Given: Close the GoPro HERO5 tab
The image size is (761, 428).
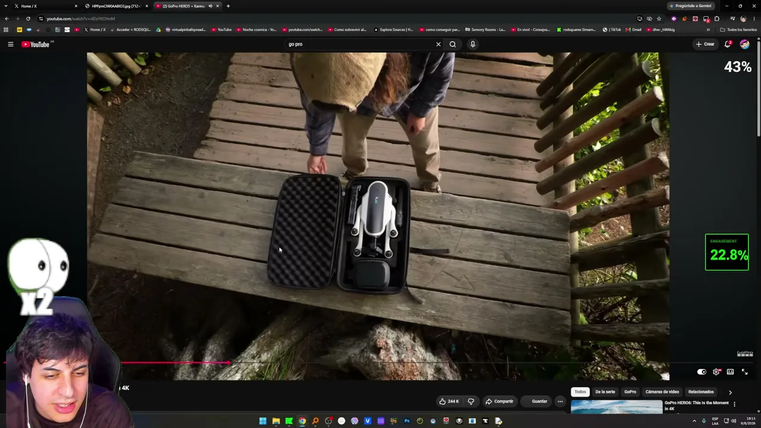Looking at the screenshot, I should 218,6.
